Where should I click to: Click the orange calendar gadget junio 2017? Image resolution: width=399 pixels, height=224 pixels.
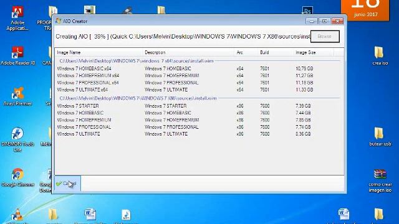[365, 10]
